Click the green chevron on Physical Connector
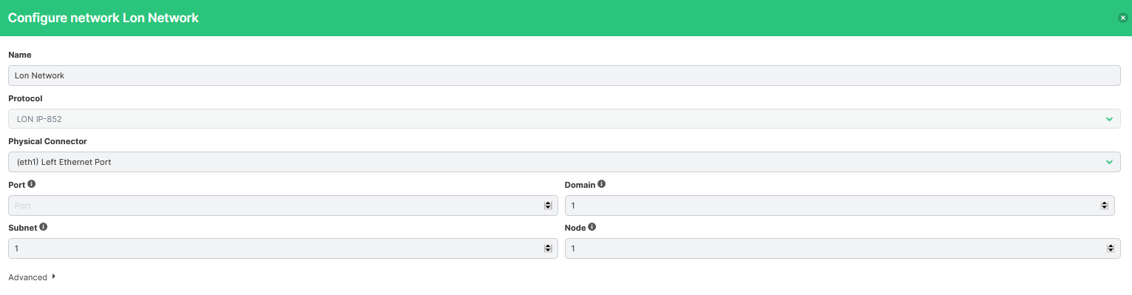This screenshot has width=1132, height=295. 1109,162
